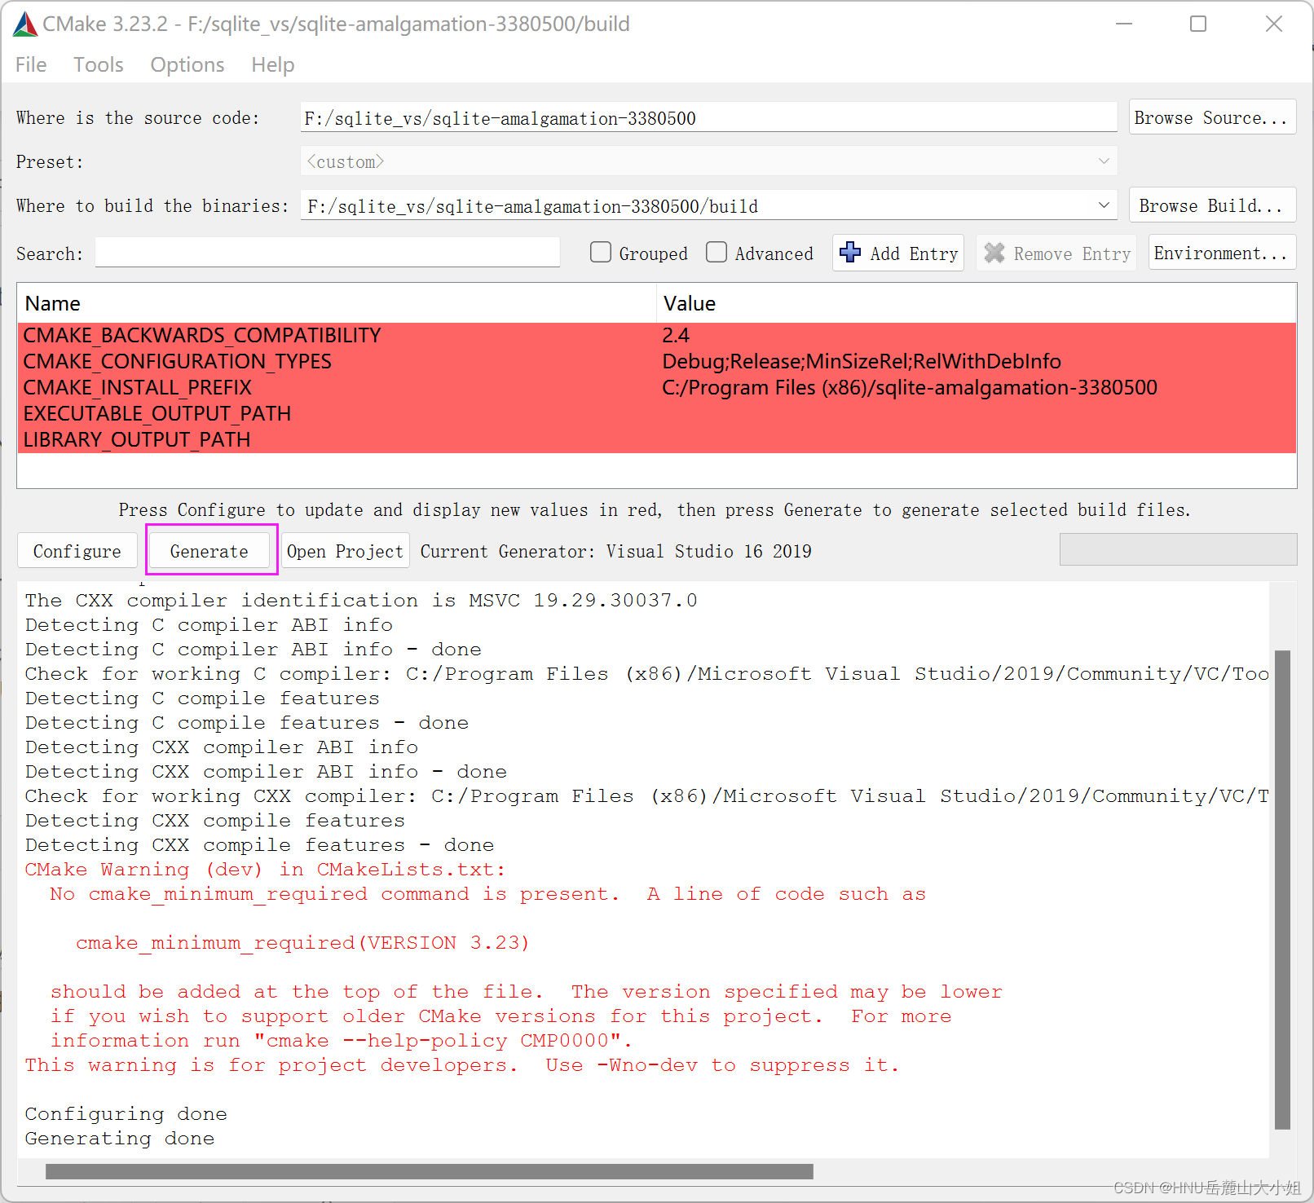Screen dimensions: 1314x1203
Task: Click the CMake logo icon in title bar
Action: click(25, 24)
